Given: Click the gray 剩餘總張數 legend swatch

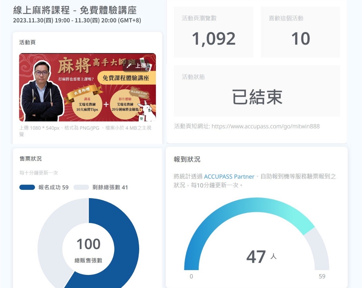Looking at the screenshot, I should click(x=81, y=187).
